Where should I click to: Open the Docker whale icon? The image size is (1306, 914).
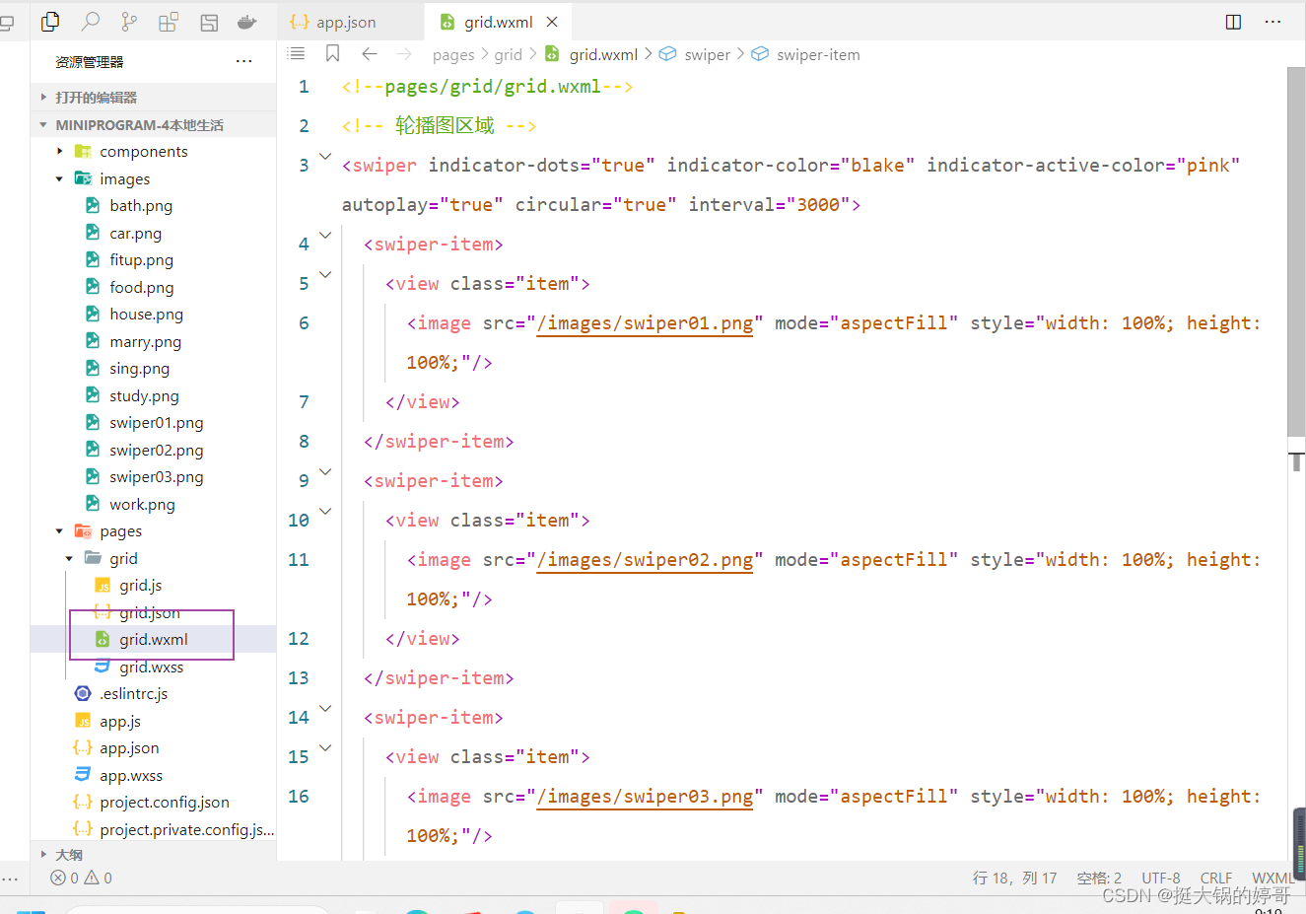[x=247, y=22]
